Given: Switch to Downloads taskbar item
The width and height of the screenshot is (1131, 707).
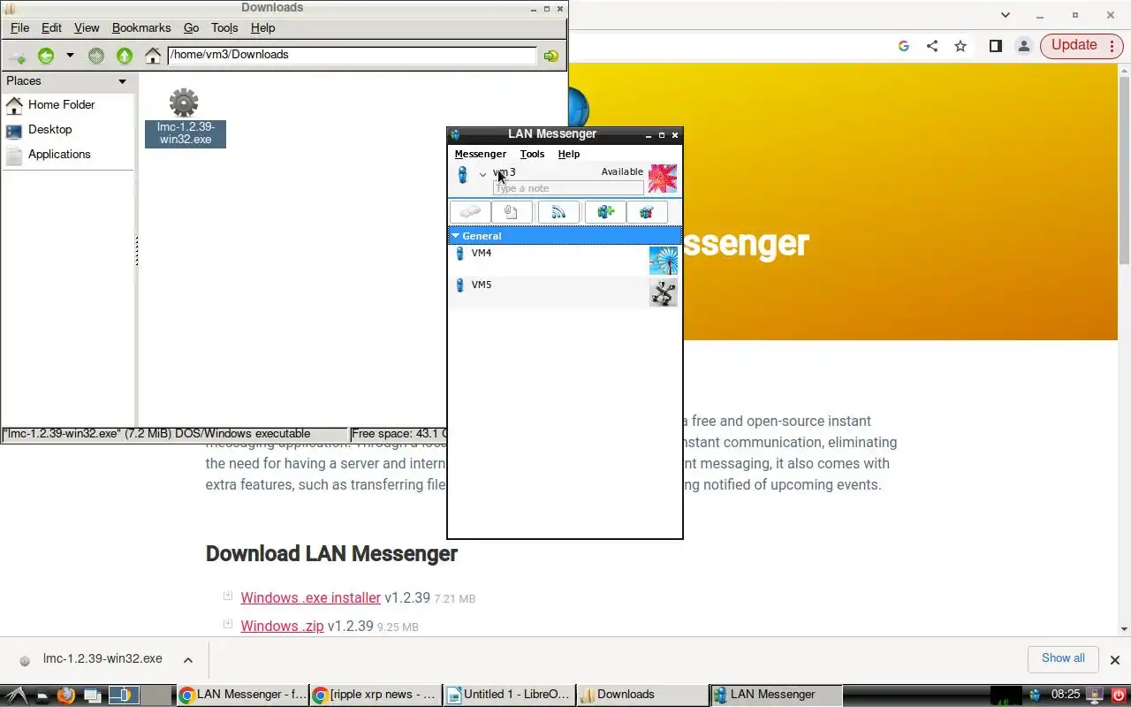Looking at the screenshot, I should click(x=642, y=695).
